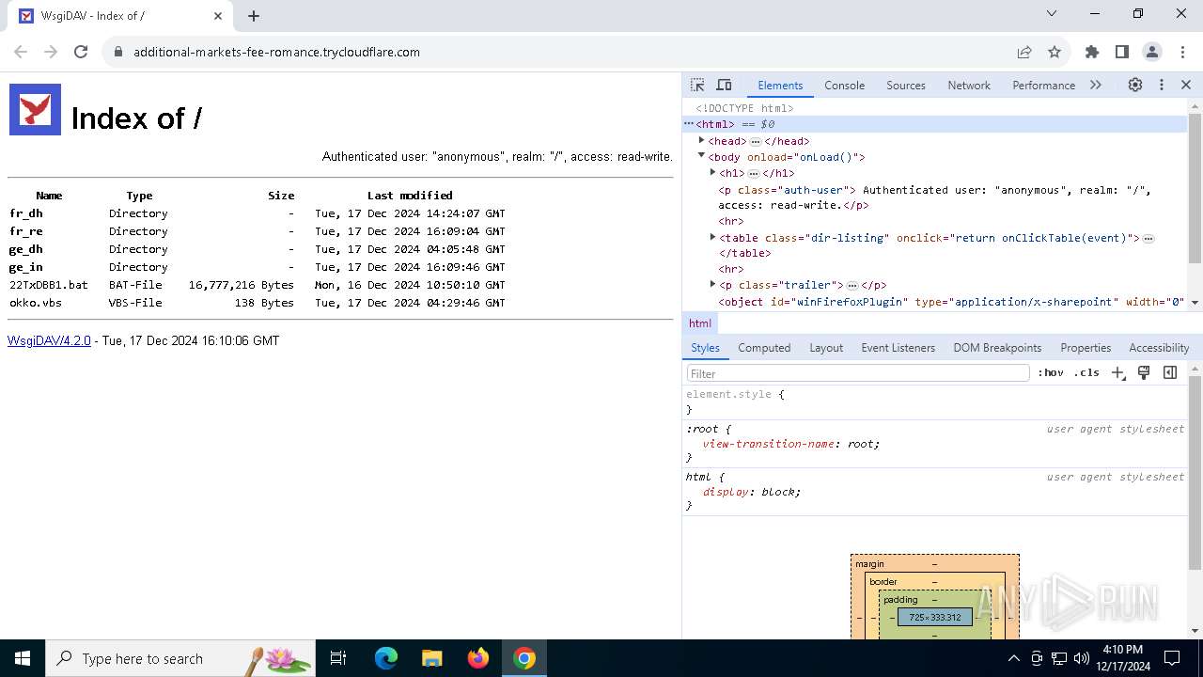The image size is (1203, 677).
Task: Open the 22TxDBB1.bat file link
Action: pos(49,285)
